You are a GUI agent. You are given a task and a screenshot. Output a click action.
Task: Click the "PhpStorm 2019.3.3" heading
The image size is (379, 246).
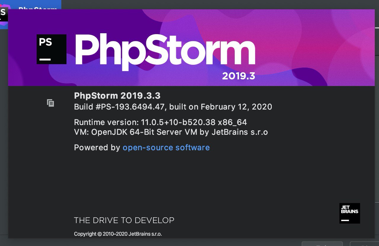tap(117, 96)
